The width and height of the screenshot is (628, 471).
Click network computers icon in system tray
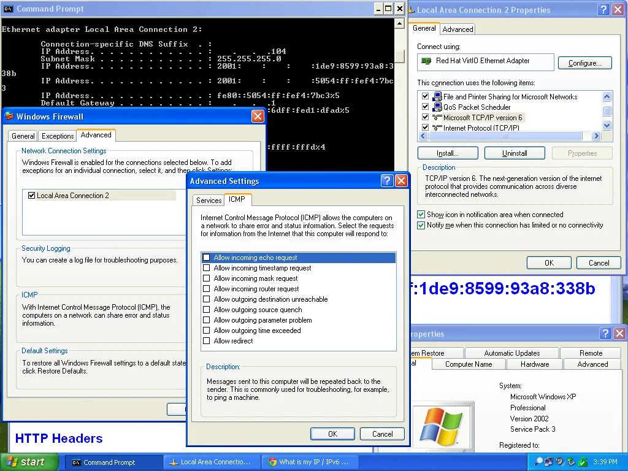(x=549, y=462)
